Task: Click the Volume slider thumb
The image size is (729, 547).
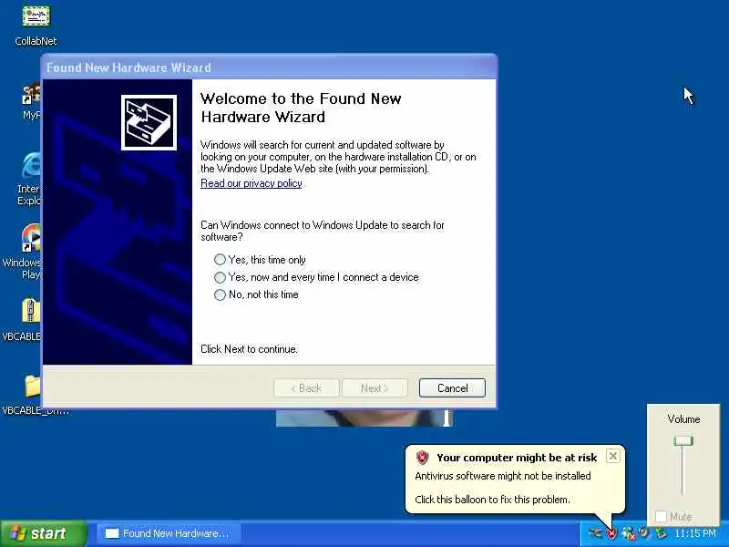Action: click(683, 441)
